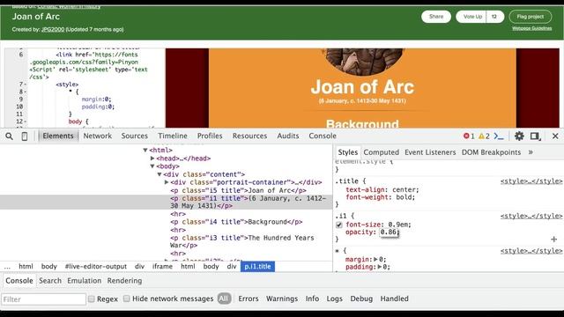Image resolution: width=564 pixels, height=317 pixels.
Task: Enable the Regex filter checkbox
Action: pyautogui.click(x=92, y=299)
